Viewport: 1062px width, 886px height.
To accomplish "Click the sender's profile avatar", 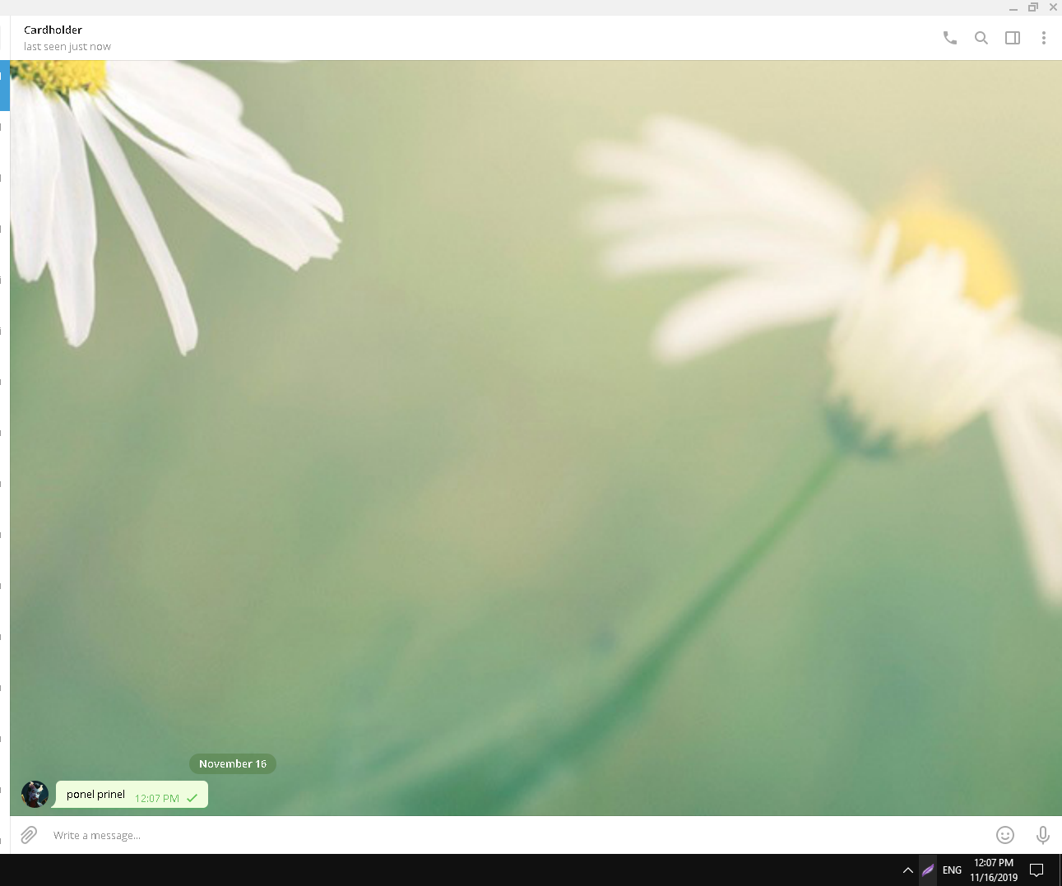I will click(x=35, y=794).
